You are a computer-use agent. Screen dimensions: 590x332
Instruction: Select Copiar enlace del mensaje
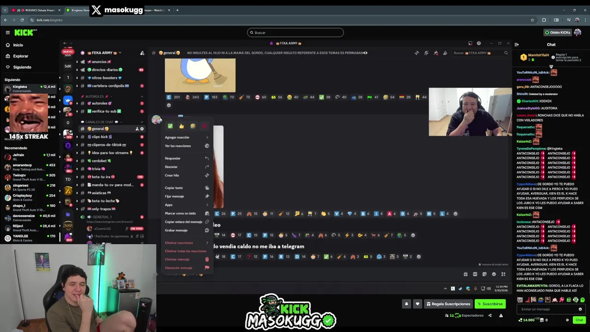(x=187, y=222)
